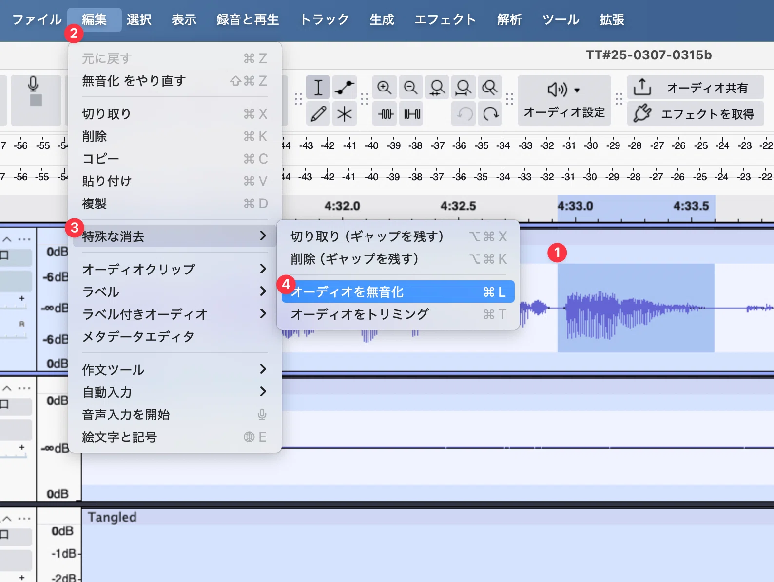774x582 pixels.
Task: Choose オーディオをトリミング from submenu
Action: coord(398,314)
